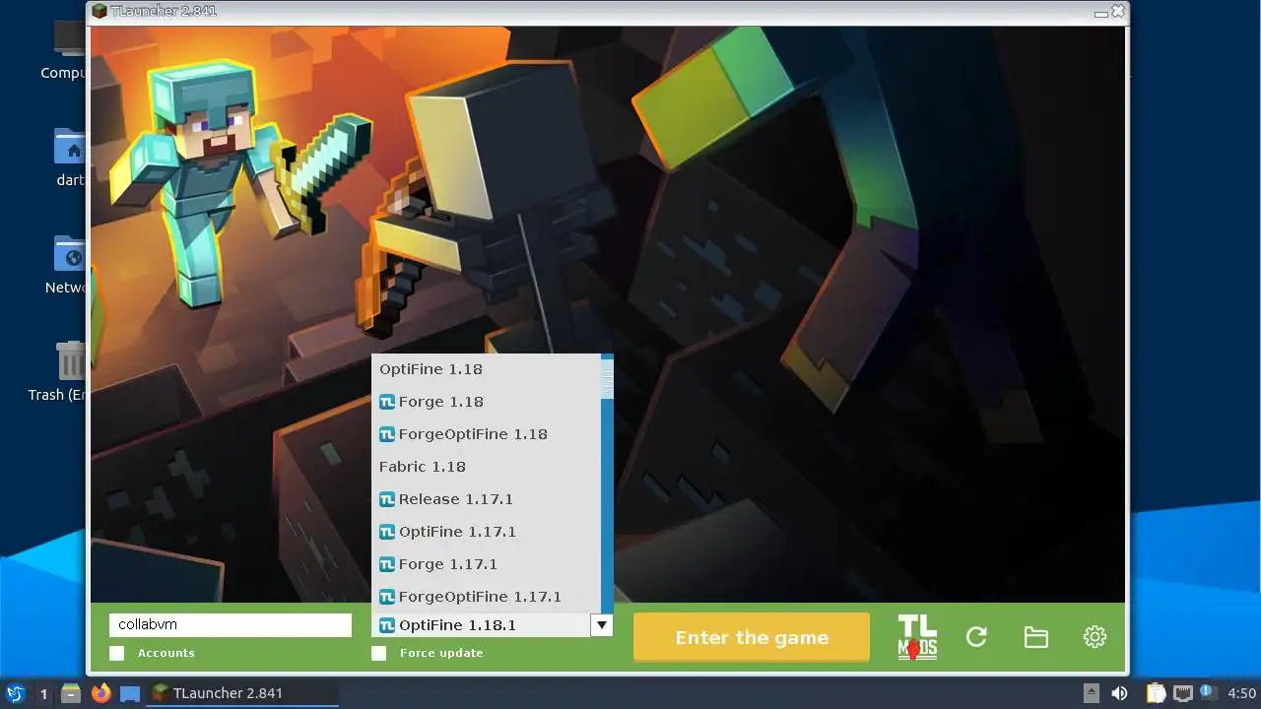Click the eject tray icon
This screenshot has height=709, width=1261.
(1091, 693)
